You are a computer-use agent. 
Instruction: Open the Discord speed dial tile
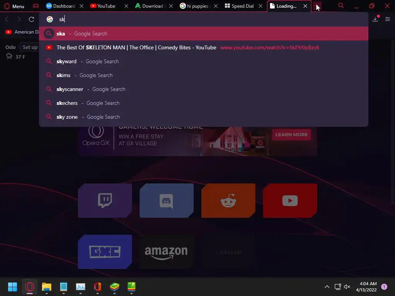pyautogui.click(x=167, y=200)
